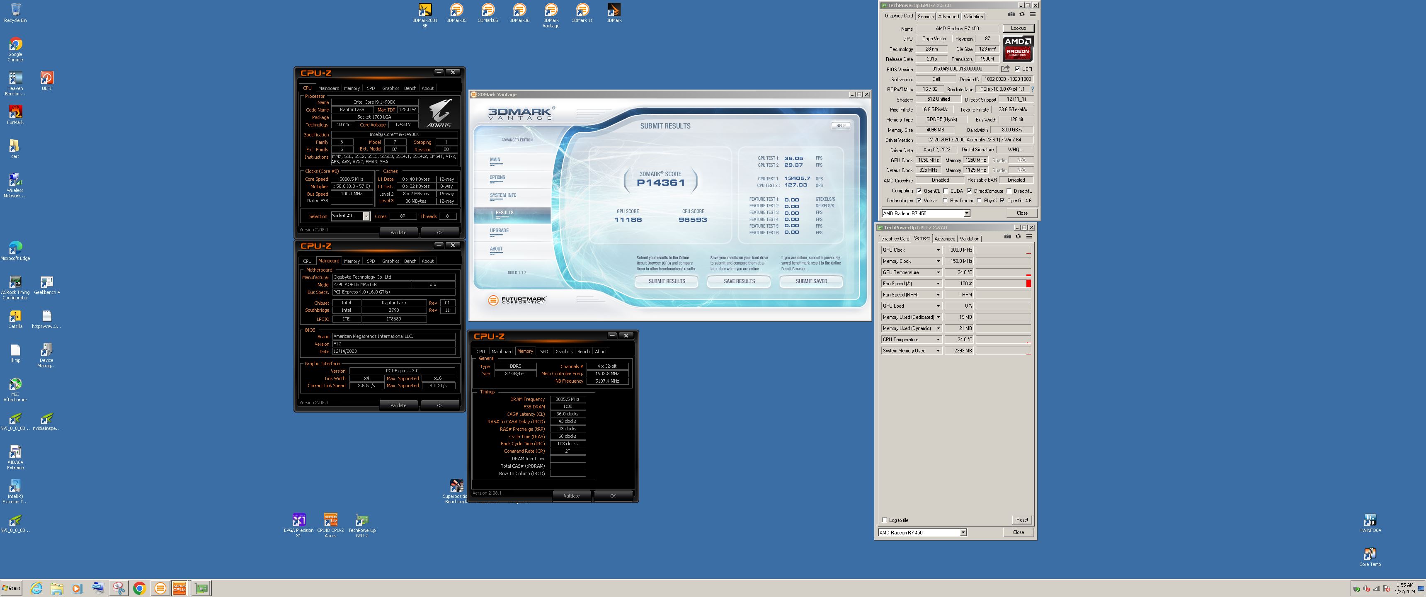The image size is (1426, 597).
Task: Click Chrome icon in the taskbar
Action: pos(140,588)
